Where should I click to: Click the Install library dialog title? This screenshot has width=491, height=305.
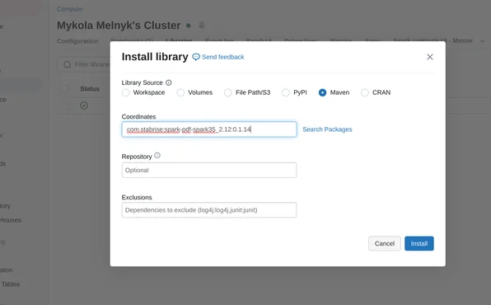tap(155, 57)
